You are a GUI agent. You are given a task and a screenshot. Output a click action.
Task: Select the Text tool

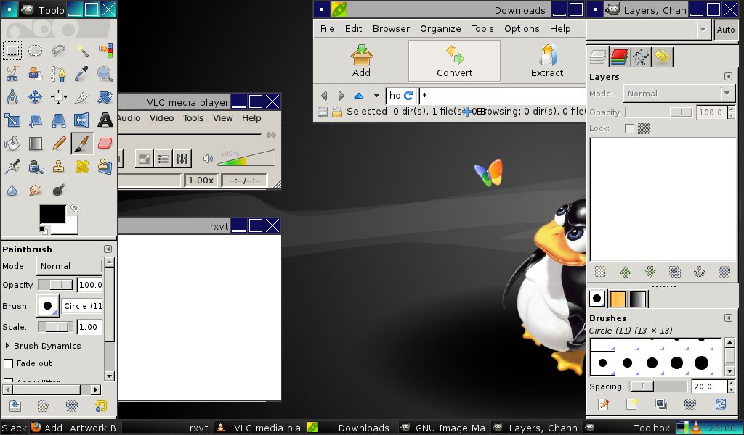tap(105, 120)
